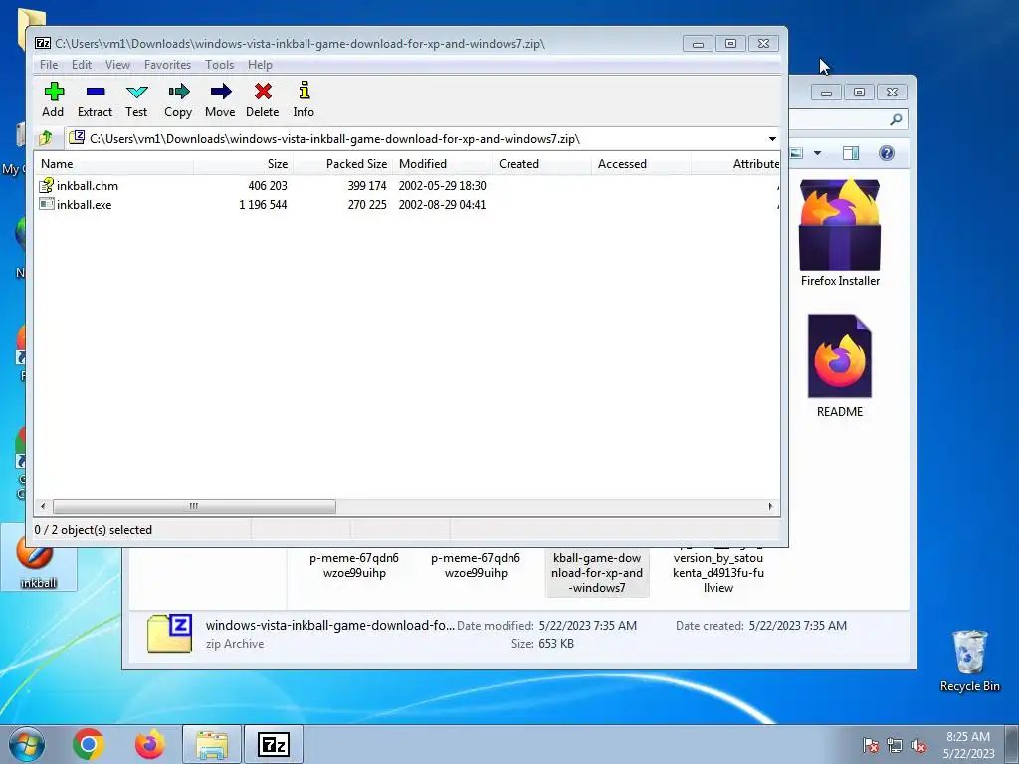Select the inkball.chm file icon

[x=46, y=186]
